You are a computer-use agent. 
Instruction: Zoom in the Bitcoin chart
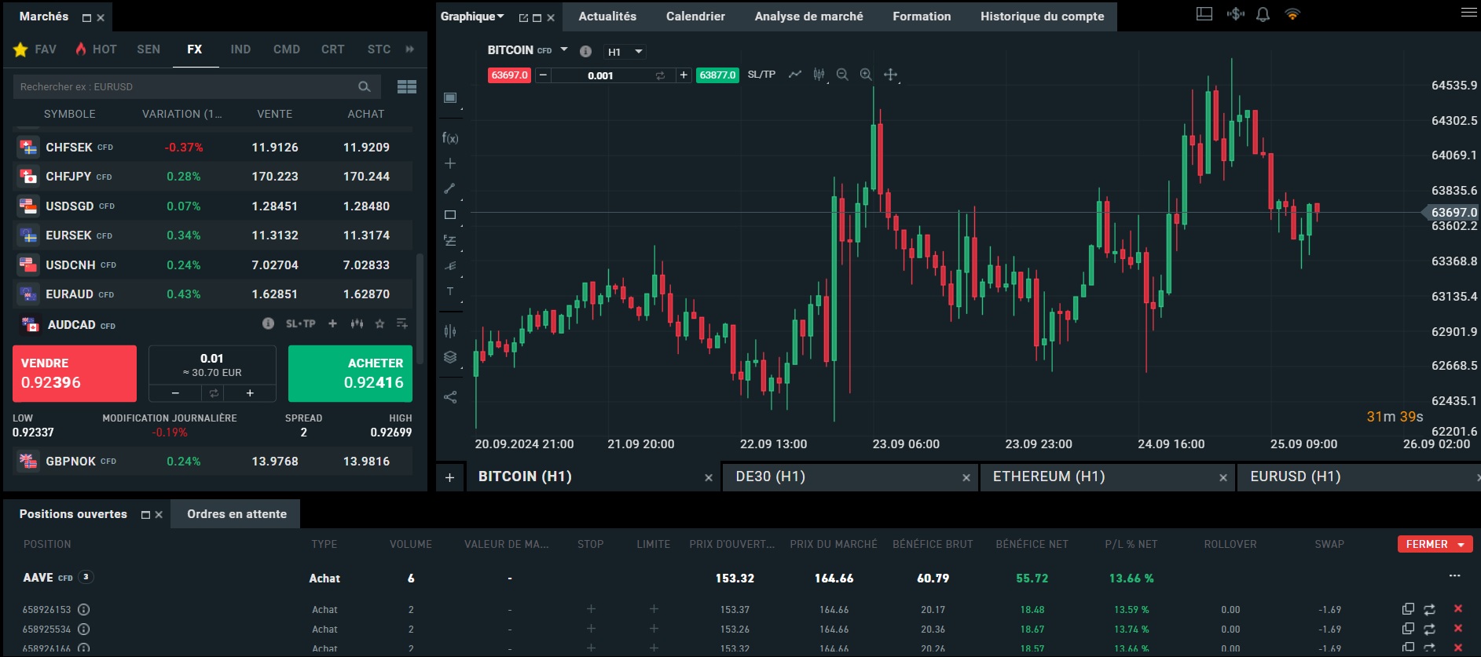tap(866, 75)
